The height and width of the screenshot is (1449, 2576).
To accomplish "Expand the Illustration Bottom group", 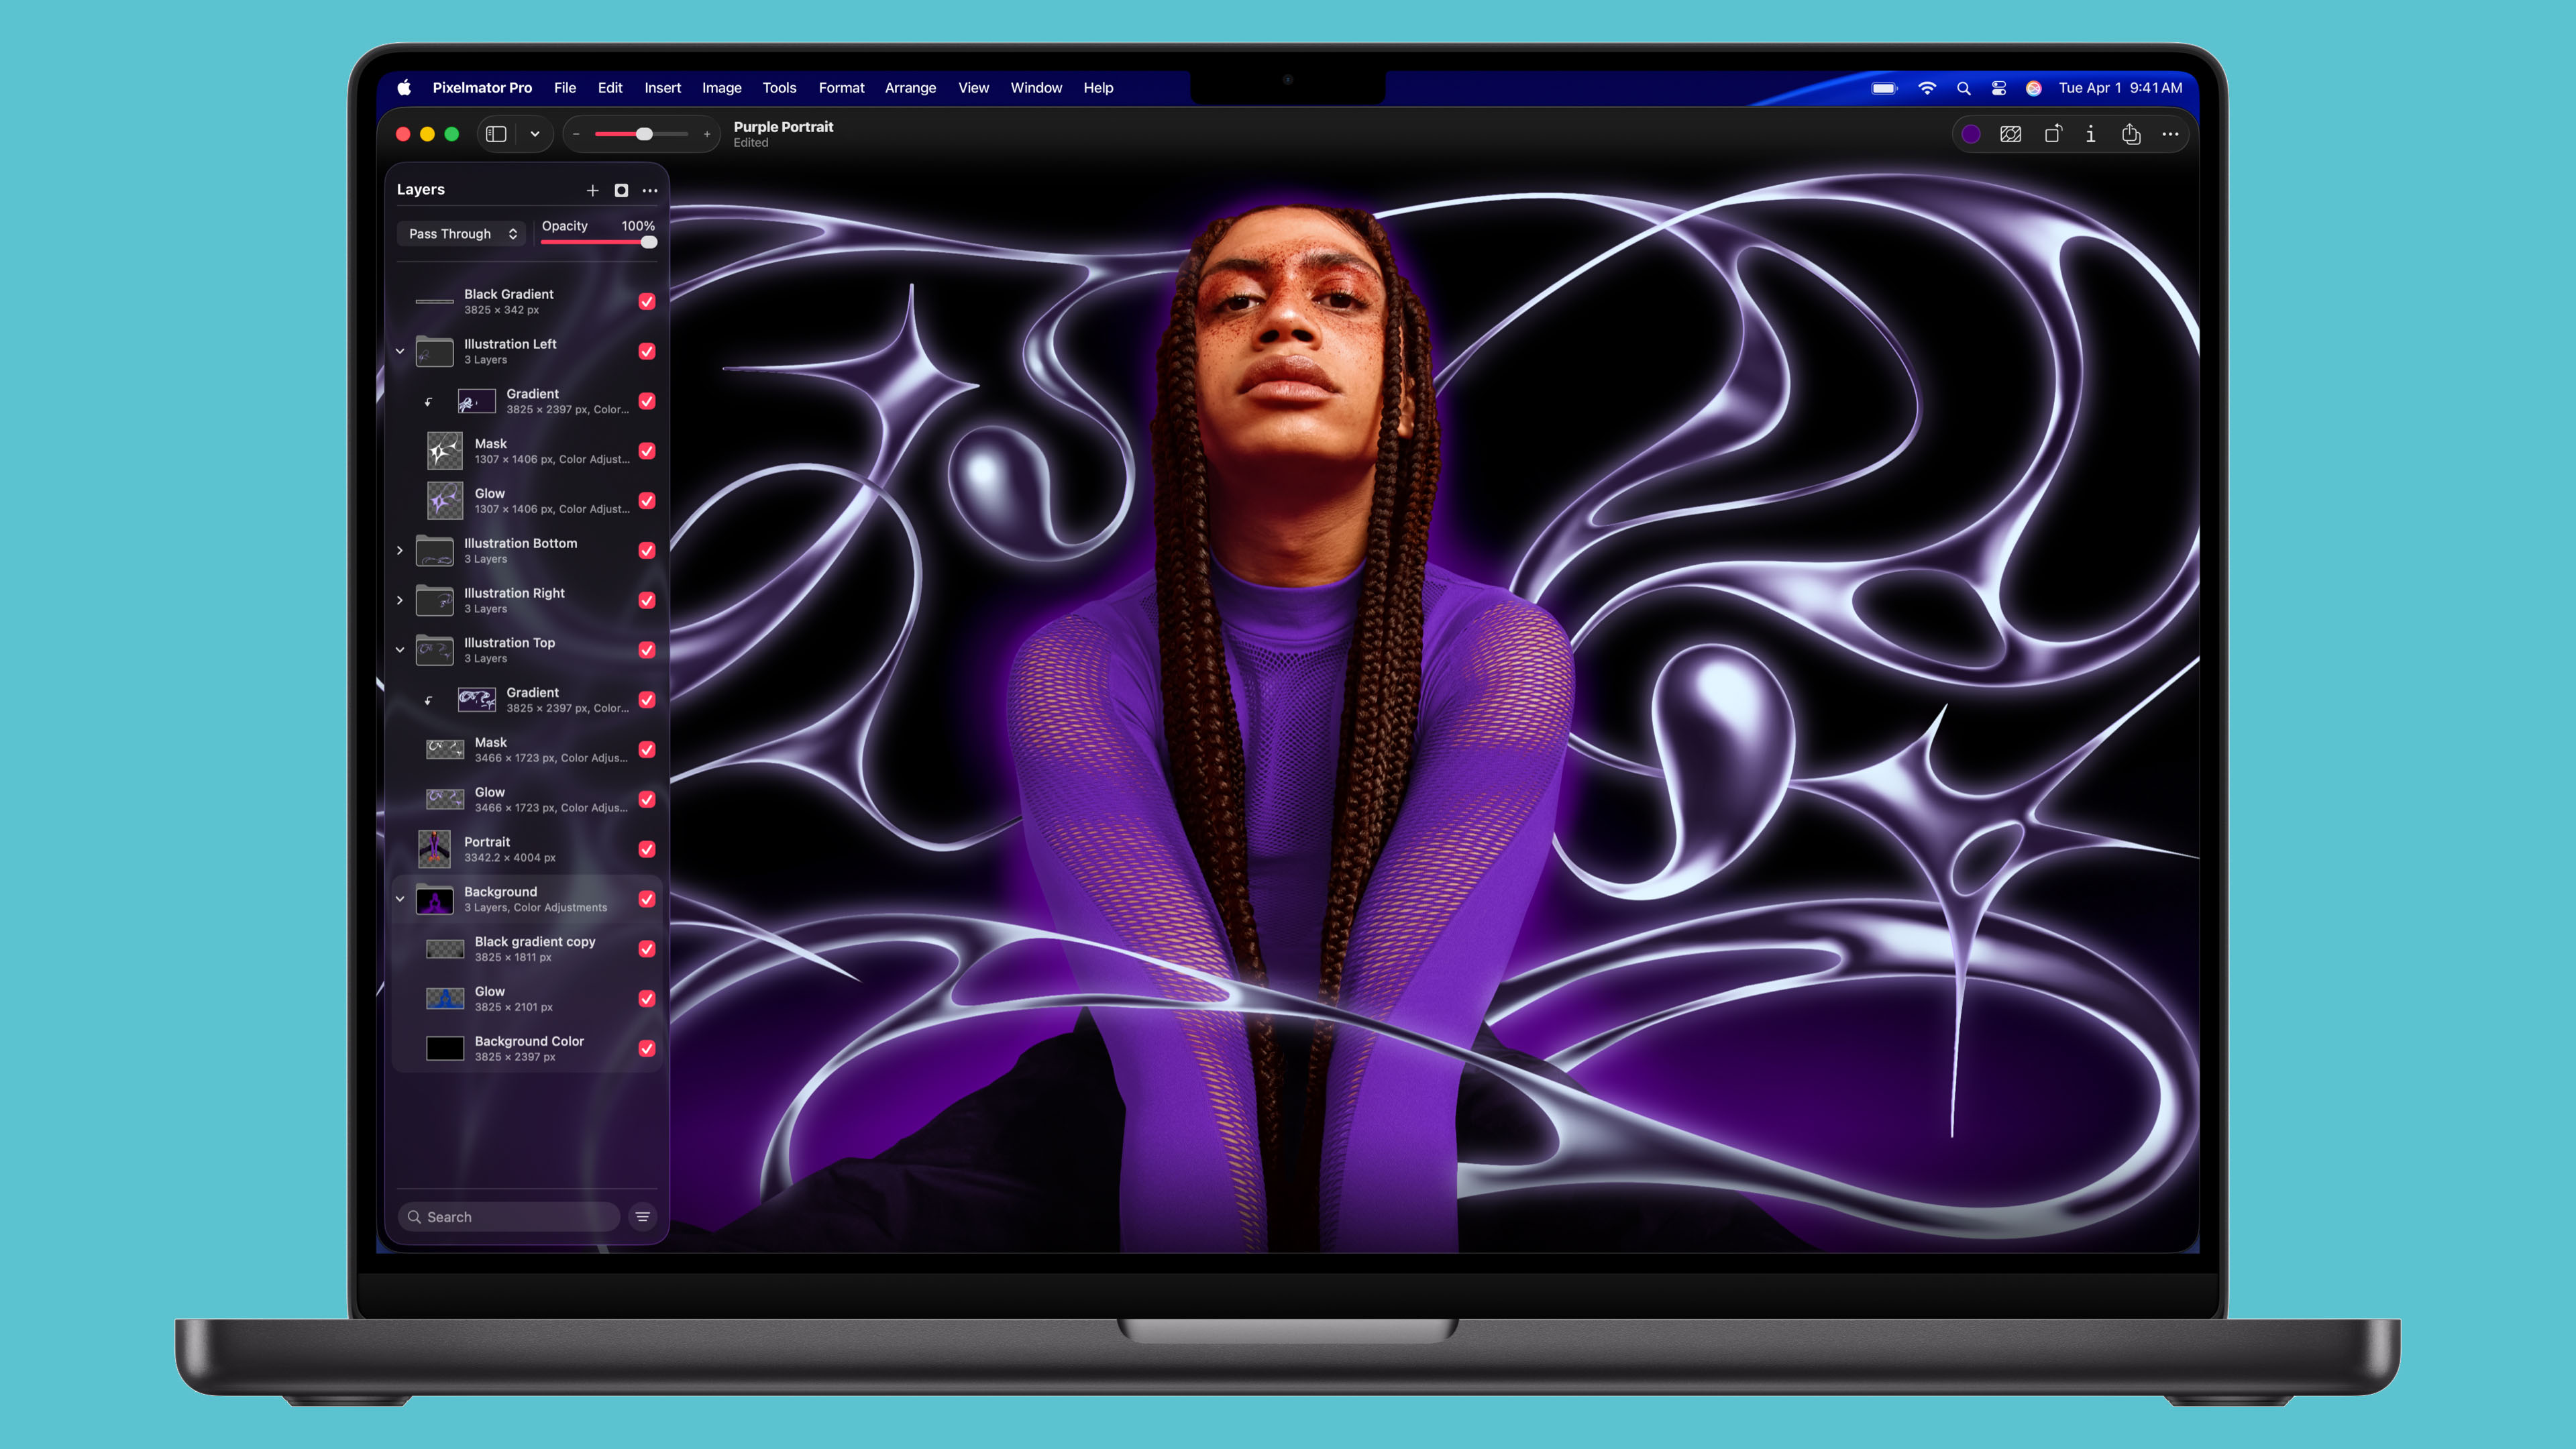I will tap(400, 550).
